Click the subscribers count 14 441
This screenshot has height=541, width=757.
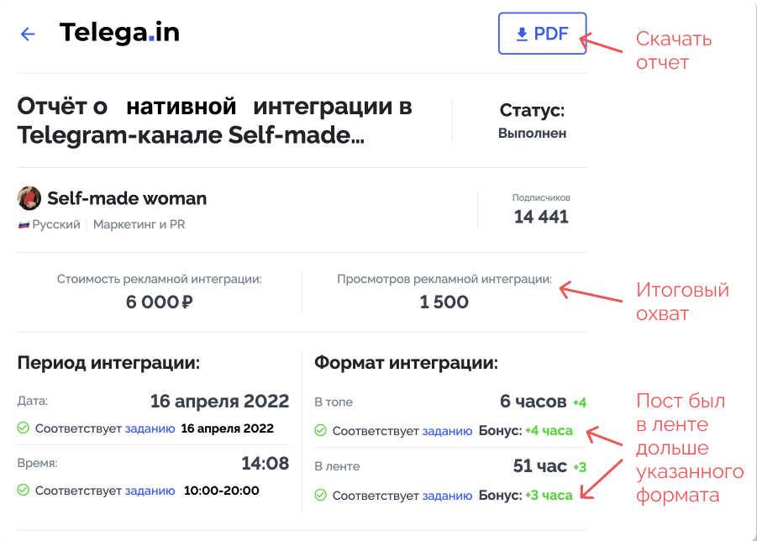tap(541, 217)
